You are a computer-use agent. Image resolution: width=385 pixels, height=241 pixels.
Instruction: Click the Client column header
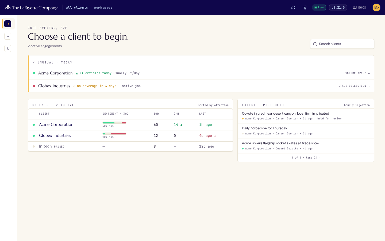(44, 114)
